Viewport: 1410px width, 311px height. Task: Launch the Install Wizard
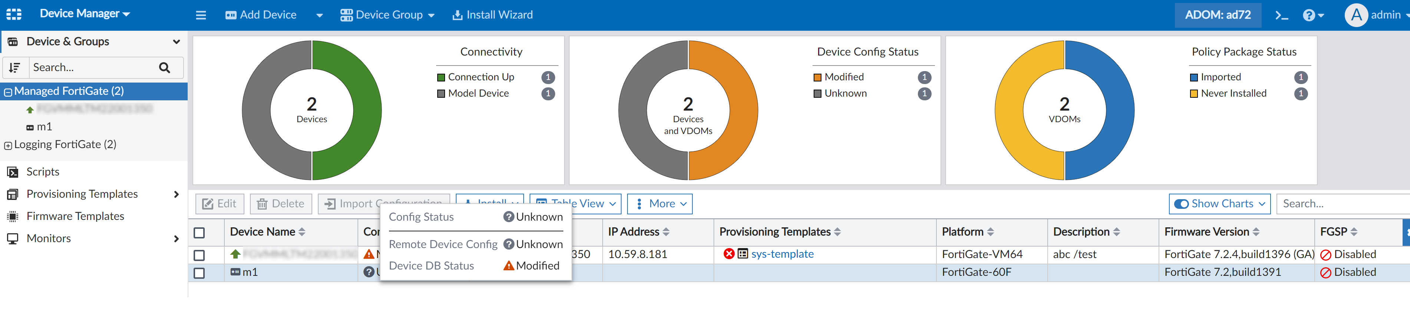pyautogui.click(x=492, y=15)
